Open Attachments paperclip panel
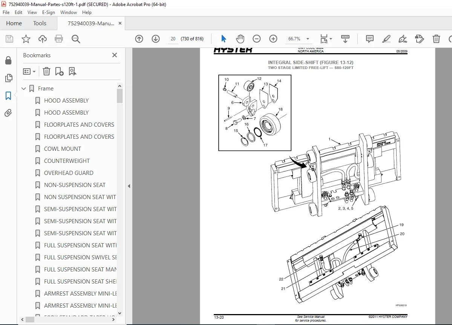This screenshot has height=325, width=452. pos(8,113)
